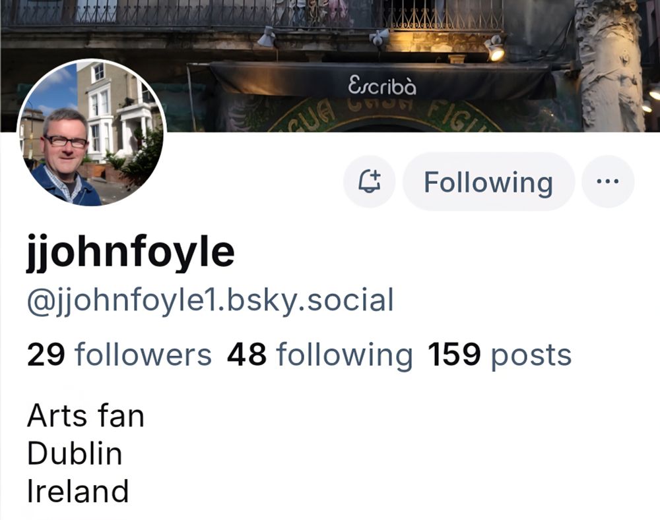Open the 48 following list
This screenshot has width=660, height=520.
320,355
